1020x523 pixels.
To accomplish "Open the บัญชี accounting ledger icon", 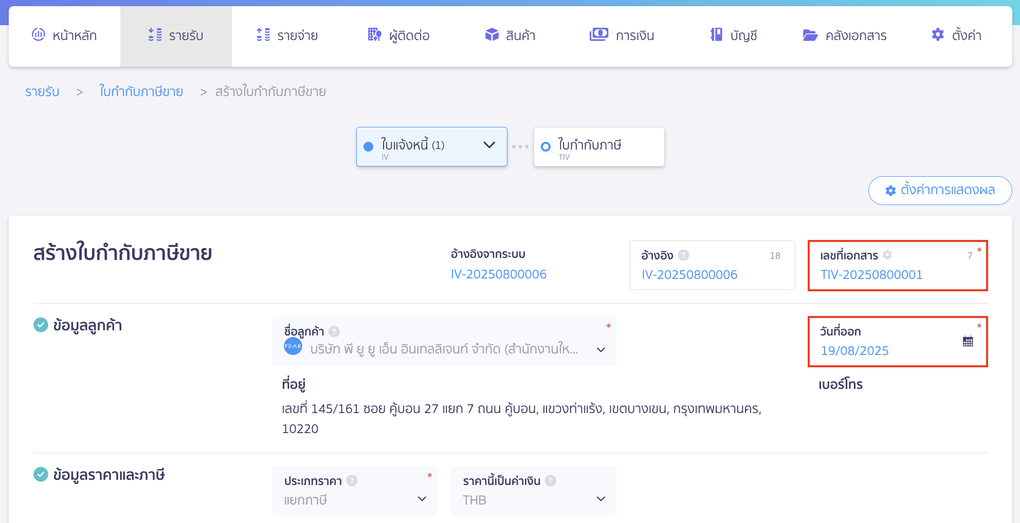I will coord(715,35).
